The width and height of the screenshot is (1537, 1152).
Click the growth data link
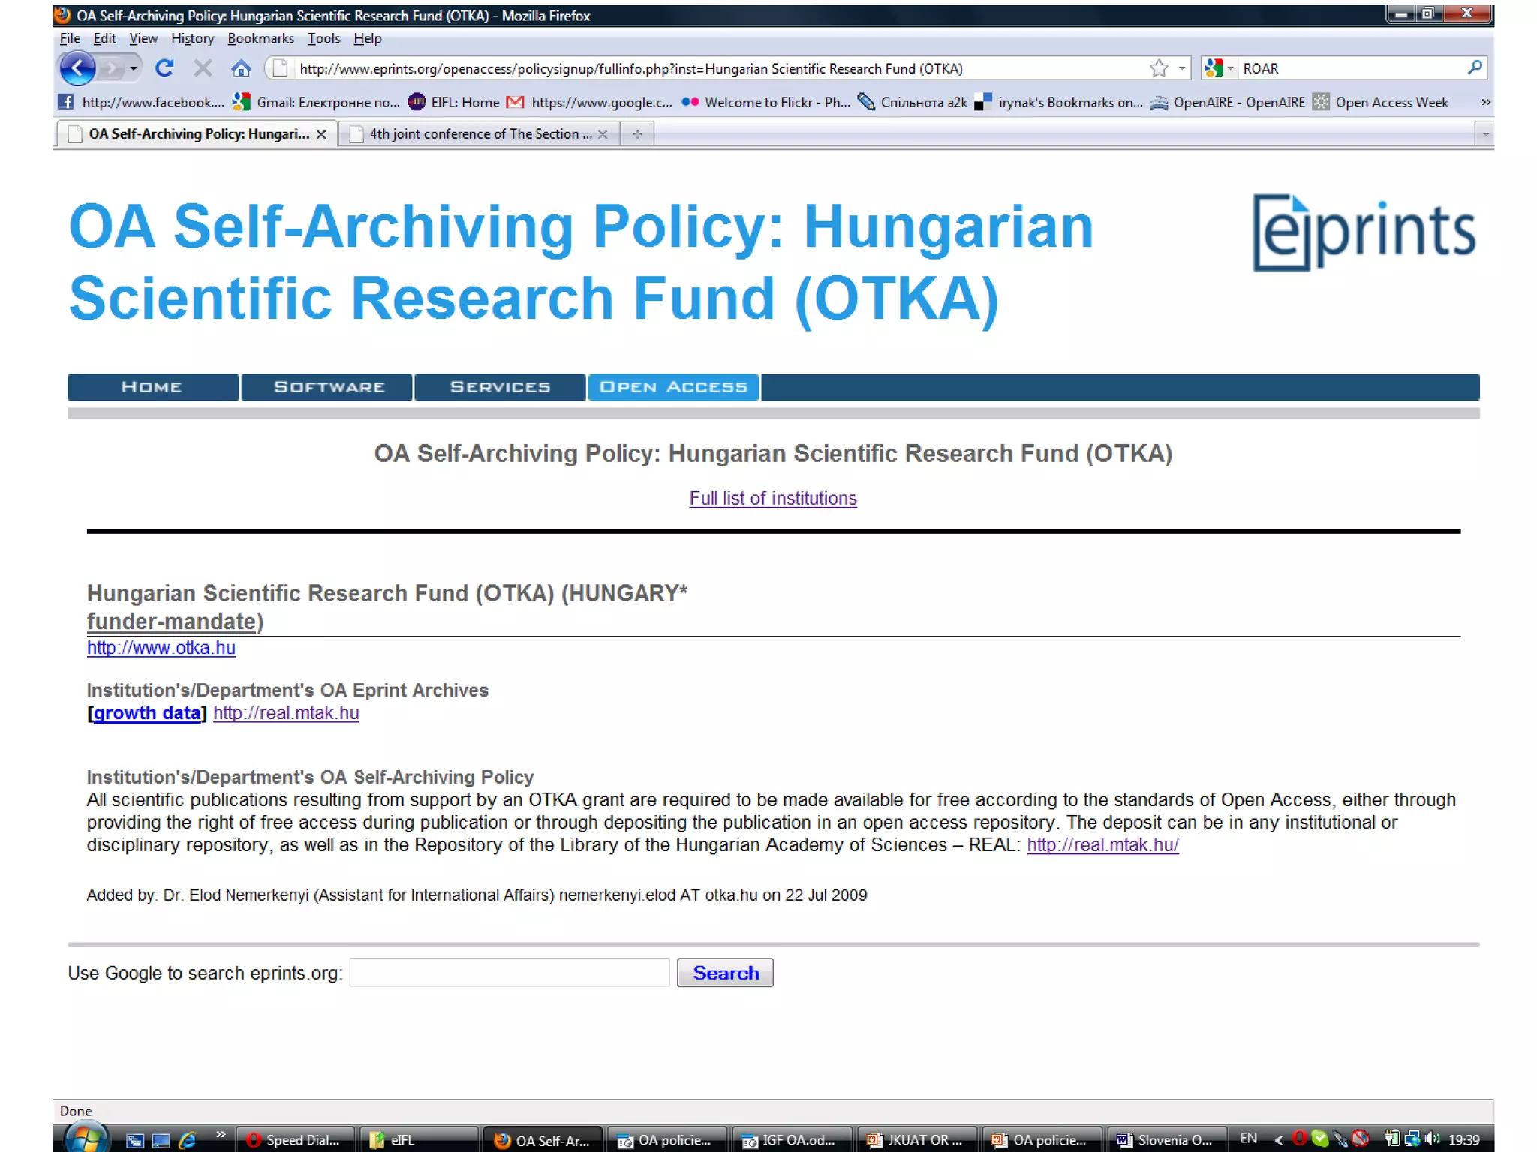pyautogui.click(x=147, y=713)
